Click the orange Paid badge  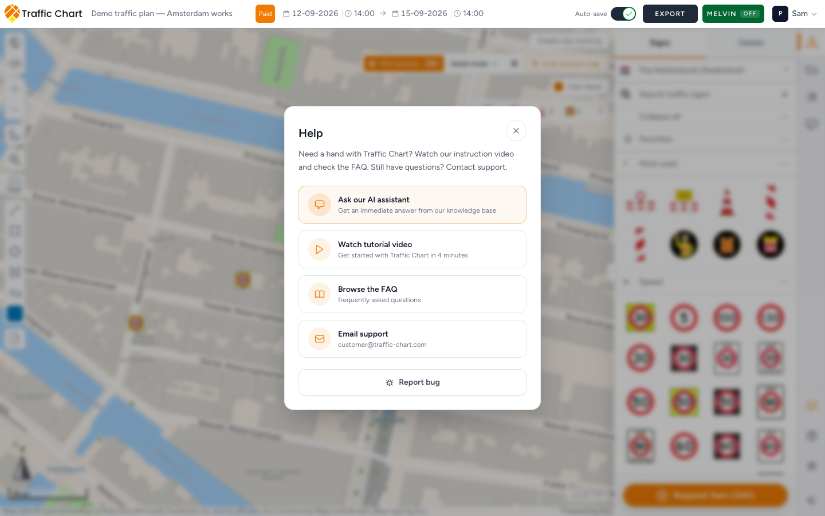click(265, 14)
